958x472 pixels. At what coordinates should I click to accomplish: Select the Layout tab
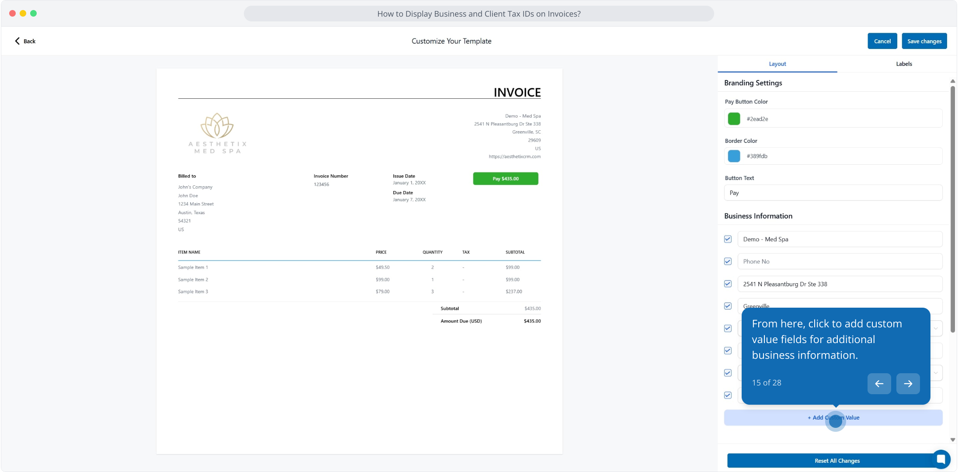[x=777, y=64]
